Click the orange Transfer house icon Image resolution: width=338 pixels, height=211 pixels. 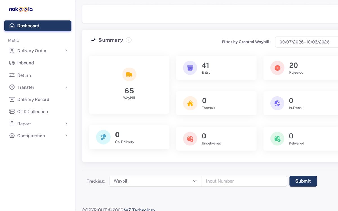[x=190, y=104]
